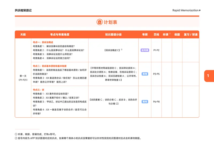The width and height of the screenshot is (214, 152).
Task: Click the 做题 column header
Action: (177, 35)
